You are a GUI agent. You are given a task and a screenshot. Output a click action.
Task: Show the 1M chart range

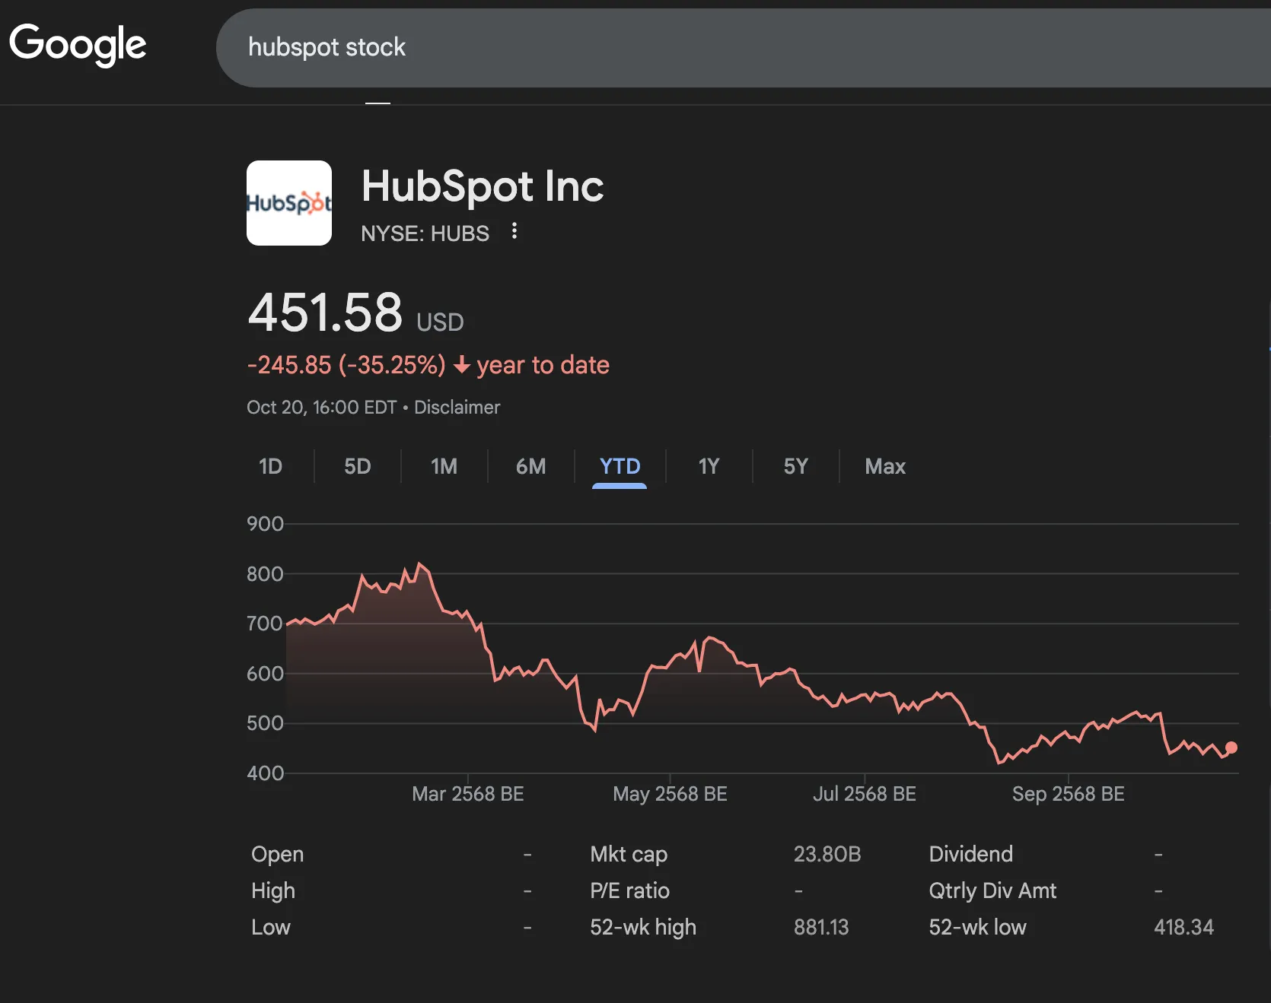(444, 466)
